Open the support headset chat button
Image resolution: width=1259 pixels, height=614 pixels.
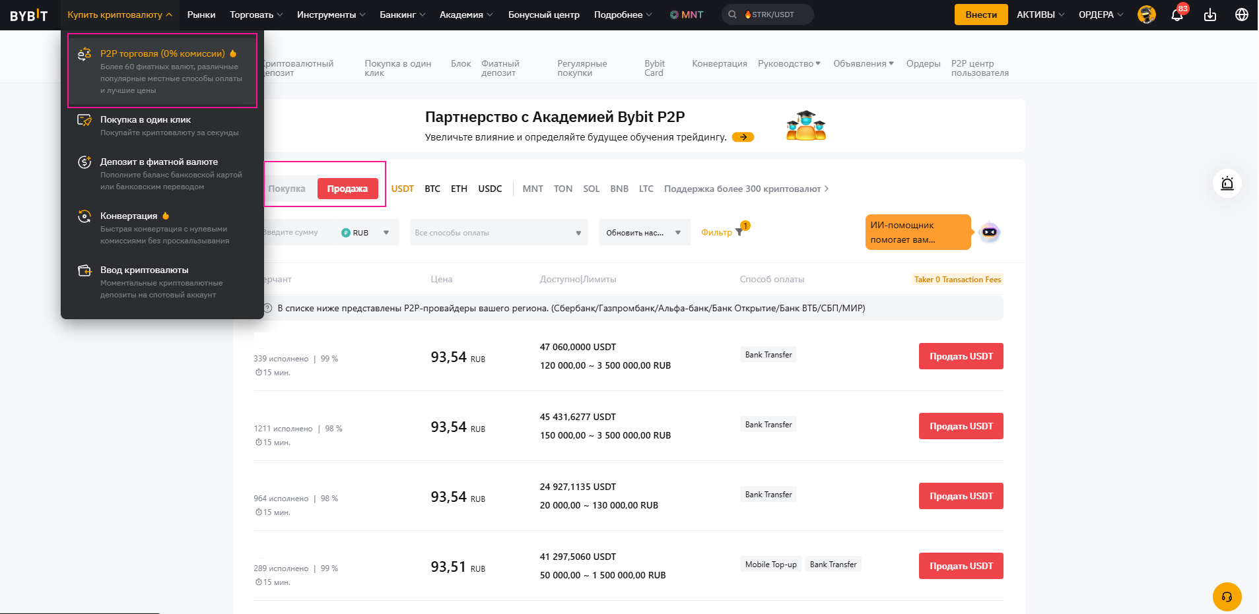pos(1227,597)
